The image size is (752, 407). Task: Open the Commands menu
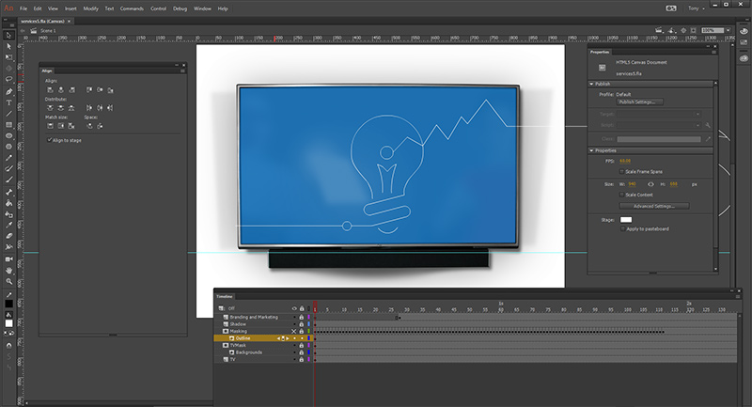[132, 8]
